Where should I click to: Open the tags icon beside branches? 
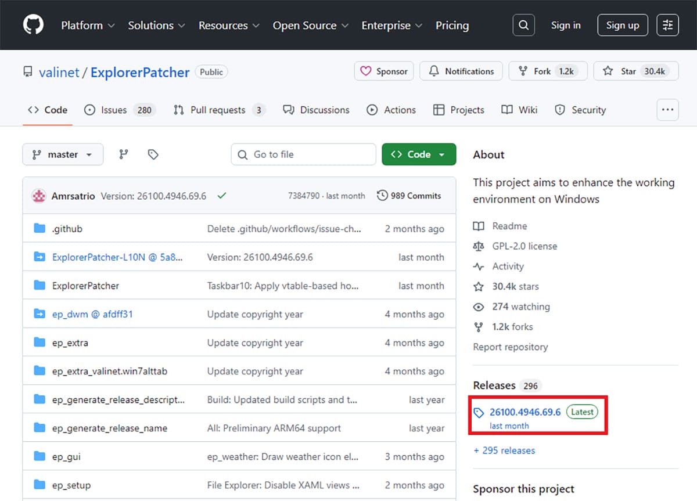coord(153,154)
